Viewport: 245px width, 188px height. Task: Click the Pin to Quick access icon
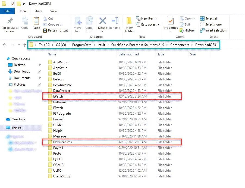10,21
